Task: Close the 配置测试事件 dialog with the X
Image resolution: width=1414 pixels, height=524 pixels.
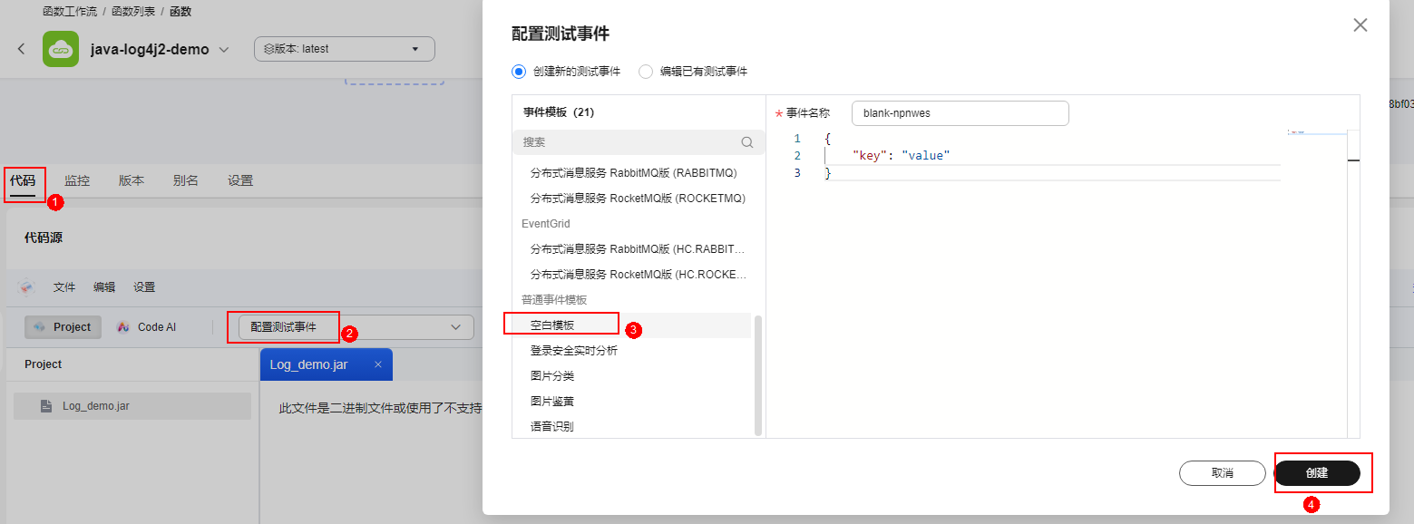Action: pyautogui.click(x=1360, y=25)
